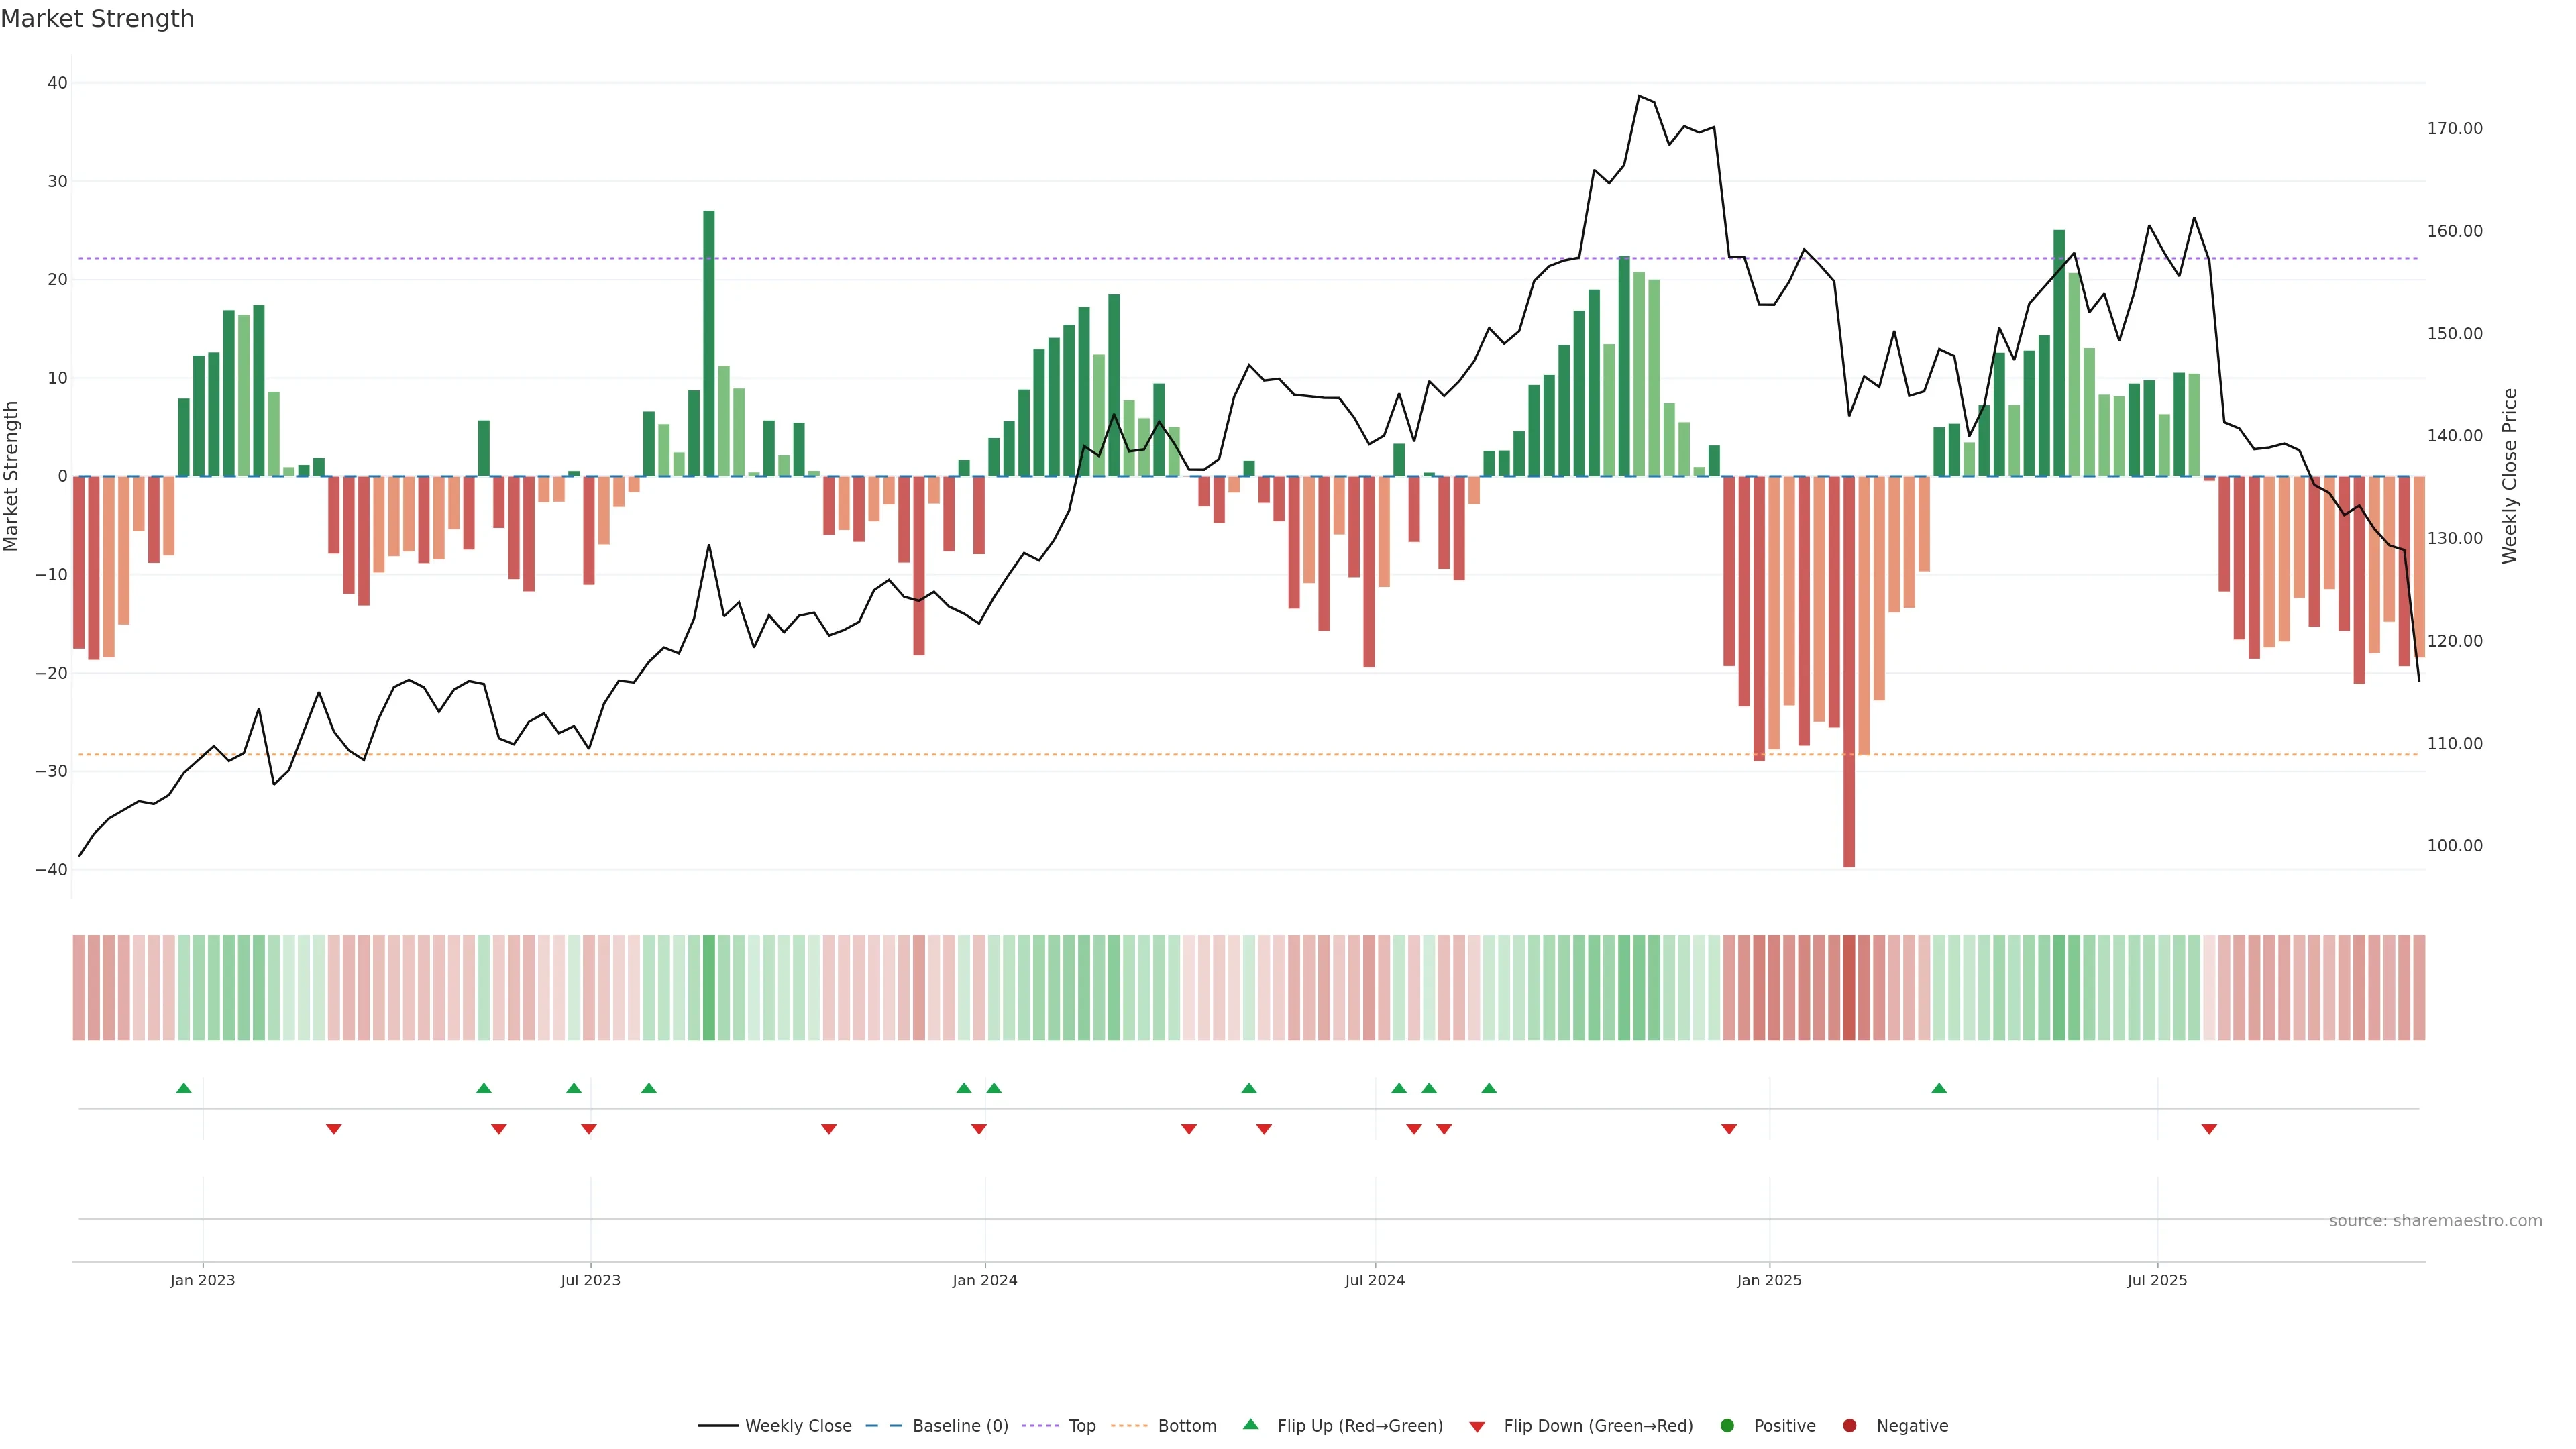The width and height of the screenshot is (2576, 1449).
Task: Click the Positive green circle legend icon
Action: click(1727, 1426)
